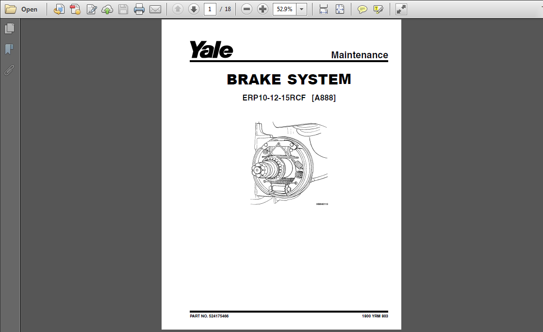Go to previous page arrow

[178, 9]
